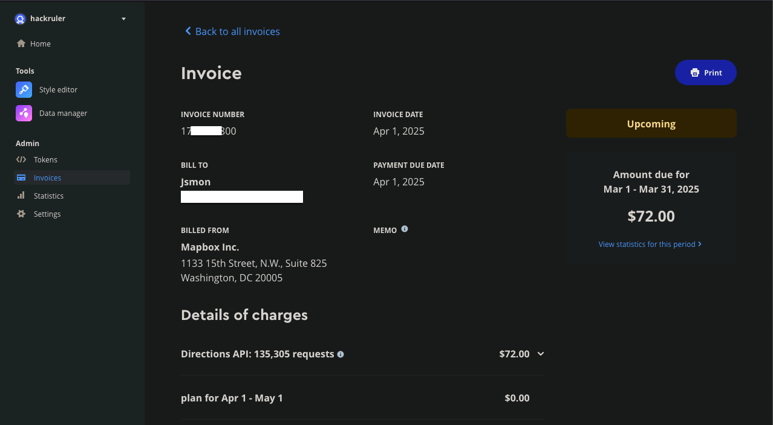773x425 pixels.
Task: Click the info icon beside Directions API requests
Action: (x=341, y=354)
